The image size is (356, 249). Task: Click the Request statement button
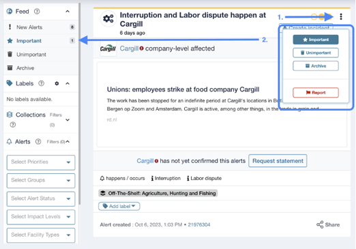click(x=278, y=161)
